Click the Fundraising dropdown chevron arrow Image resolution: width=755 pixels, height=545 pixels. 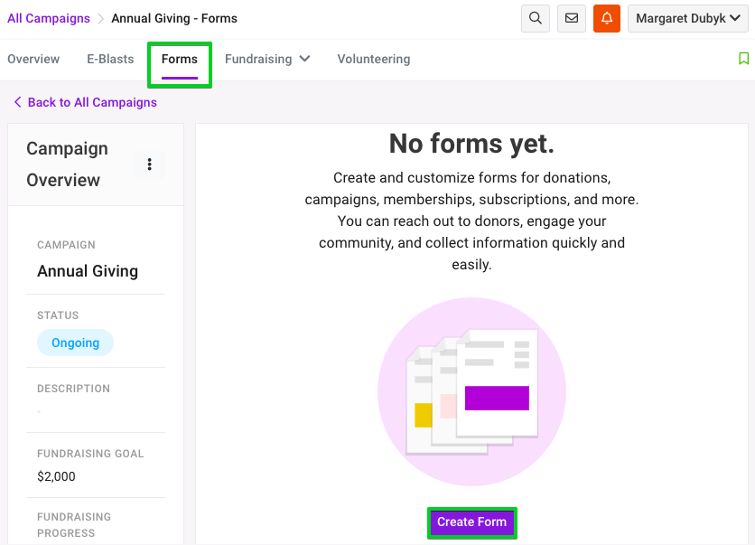click(304, 59)
